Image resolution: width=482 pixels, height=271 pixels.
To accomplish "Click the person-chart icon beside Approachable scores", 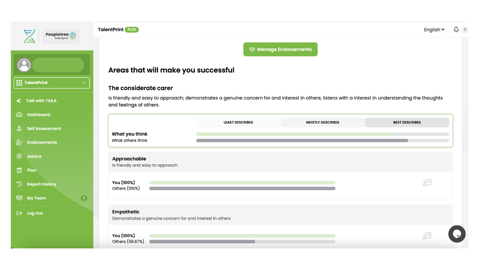I will [x=427, y=182].
